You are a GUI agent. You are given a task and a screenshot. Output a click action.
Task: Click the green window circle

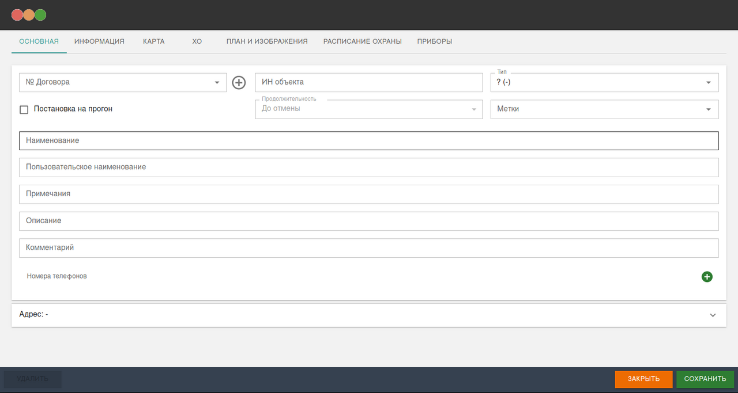coord(40,15)
